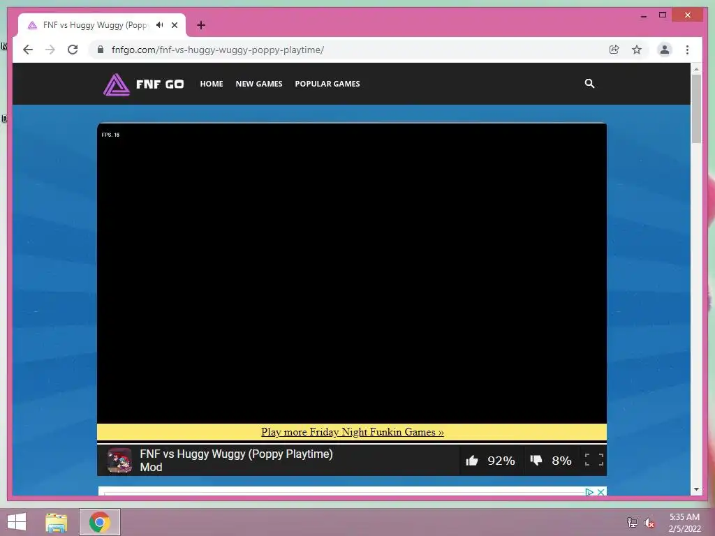This screenshot has width=715, height=536.
Task: Click the game thumbnail image
Action: pos(119,461)
